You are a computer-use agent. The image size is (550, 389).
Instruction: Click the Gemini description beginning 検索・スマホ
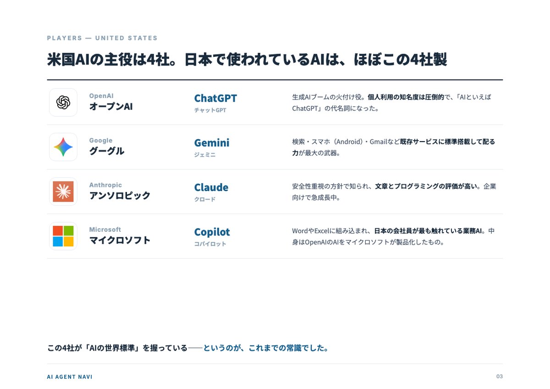(393, 147)
